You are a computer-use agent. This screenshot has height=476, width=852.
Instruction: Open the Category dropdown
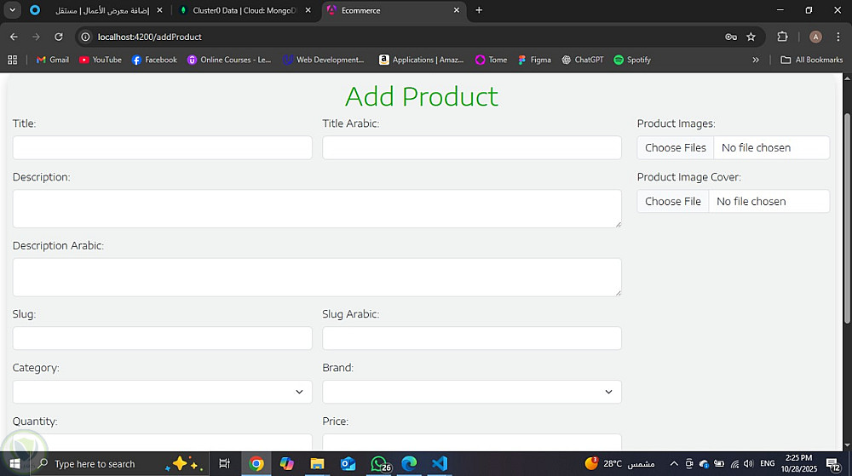click(163, 392)
